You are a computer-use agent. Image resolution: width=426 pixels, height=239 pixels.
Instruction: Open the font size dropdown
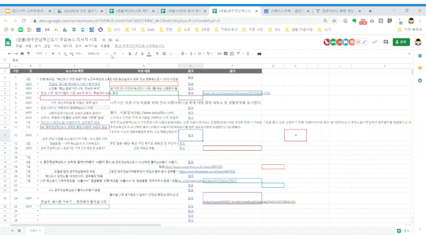pos(118,54)
